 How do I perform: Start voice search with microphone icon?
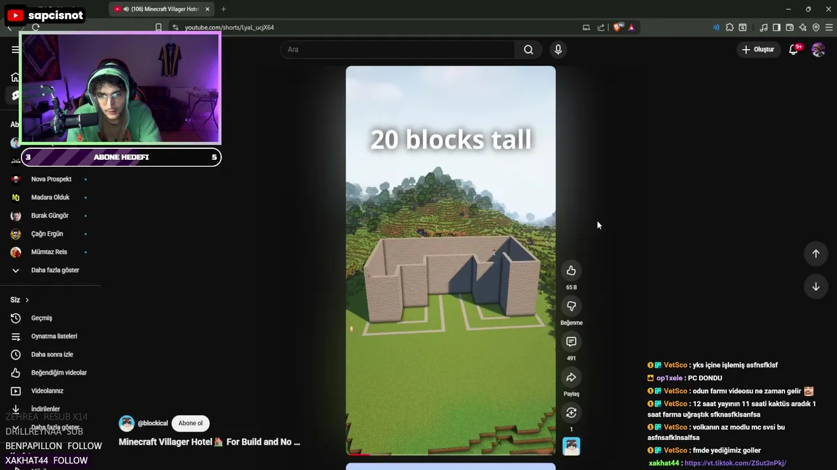click(x=558, y=50)
